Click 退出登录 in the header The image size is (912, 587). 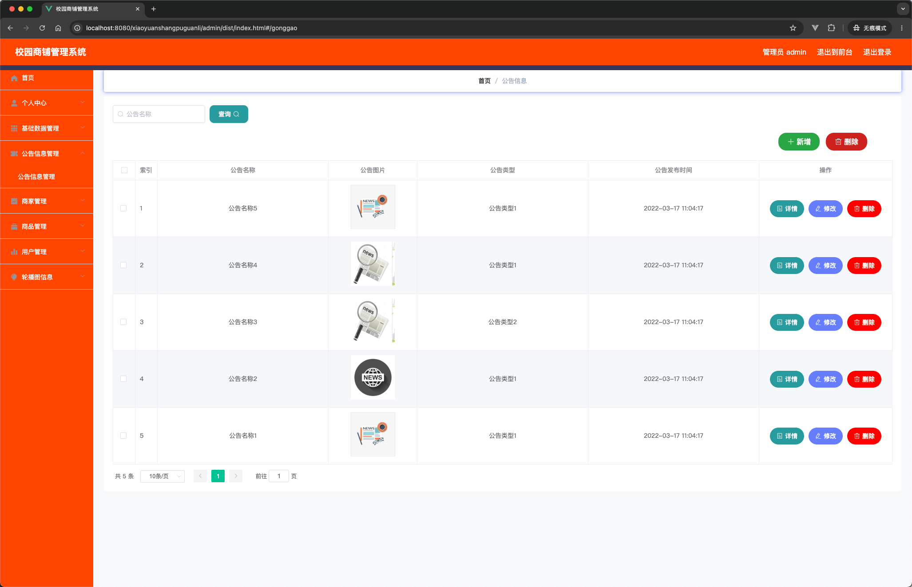click(877, 52)
